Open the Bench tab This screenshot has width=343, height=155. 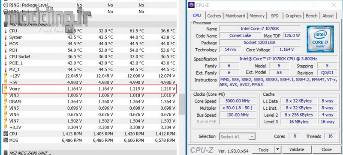point(312,16)
